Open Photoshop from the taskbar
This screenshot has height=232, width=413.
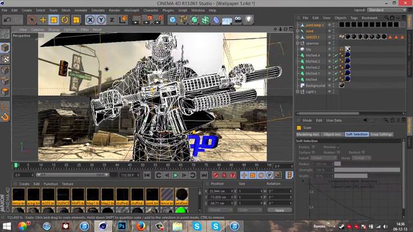pyautogui.click(x=122, y=226)
